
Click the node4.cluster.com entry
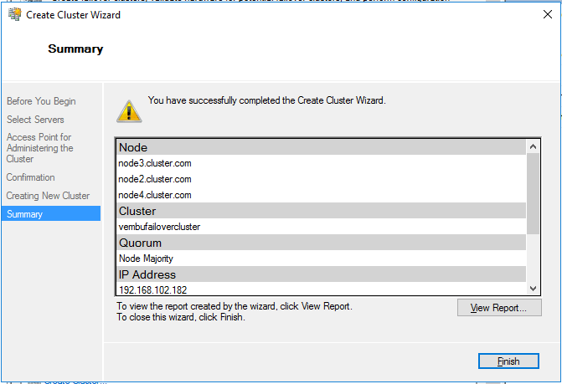pyautogui.click(x=155, y=195)
